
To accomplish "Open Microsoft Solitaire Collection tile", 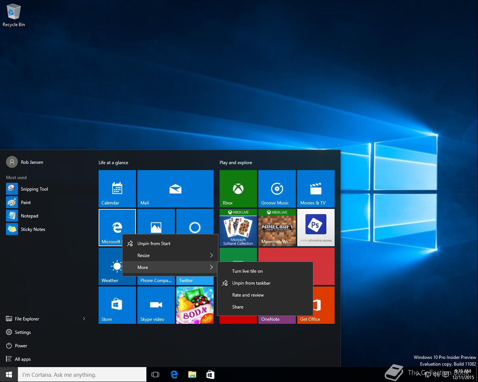I will click(x=238, y=228).
